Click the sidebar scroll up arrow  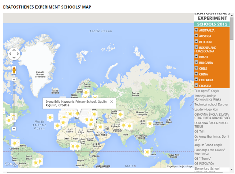[232, 15]
